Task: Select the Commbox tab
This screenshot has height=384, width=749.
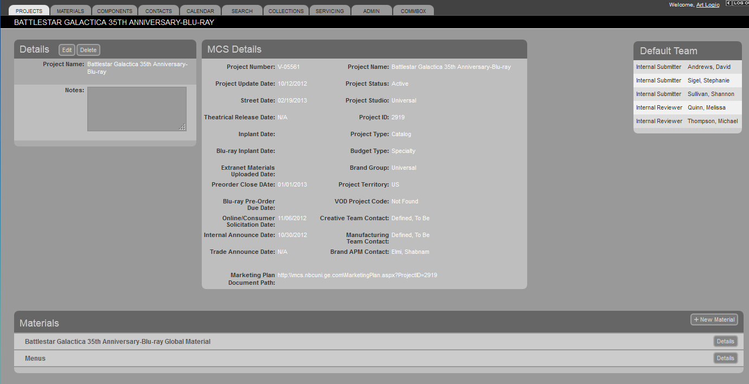Action: (413, 11)
